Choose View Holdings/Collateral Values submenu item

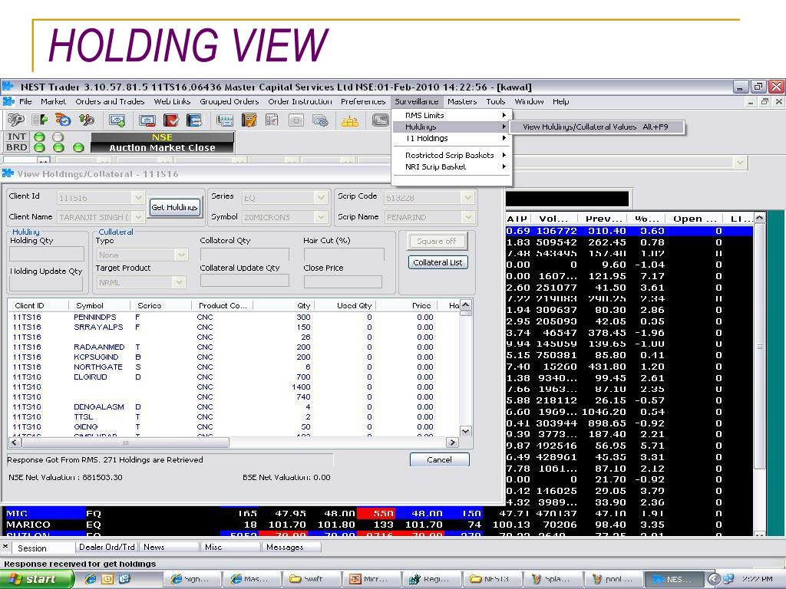click(x=596, y=127)
